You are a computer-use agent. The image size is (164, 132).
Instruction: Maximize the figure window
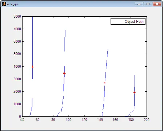point(148,4)
